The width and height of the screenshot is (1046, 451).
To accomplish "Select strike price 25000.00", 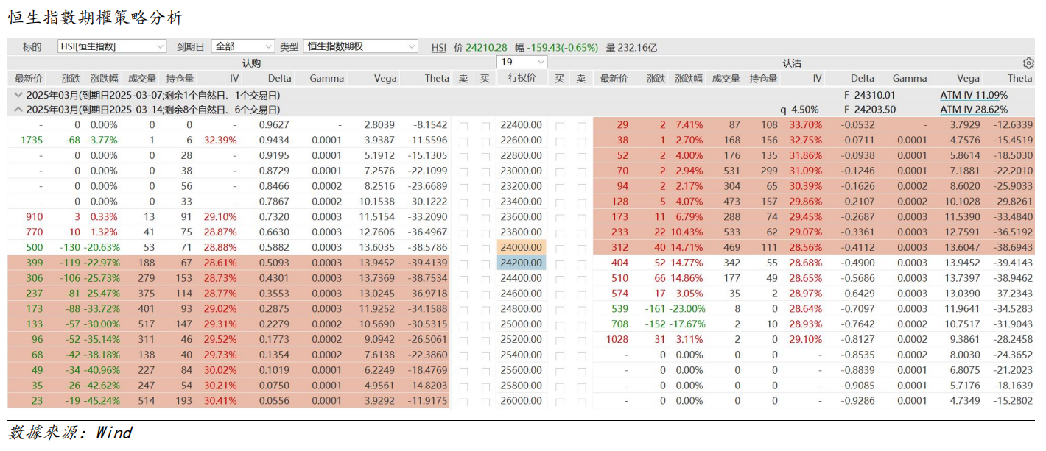I will [522, 324].
